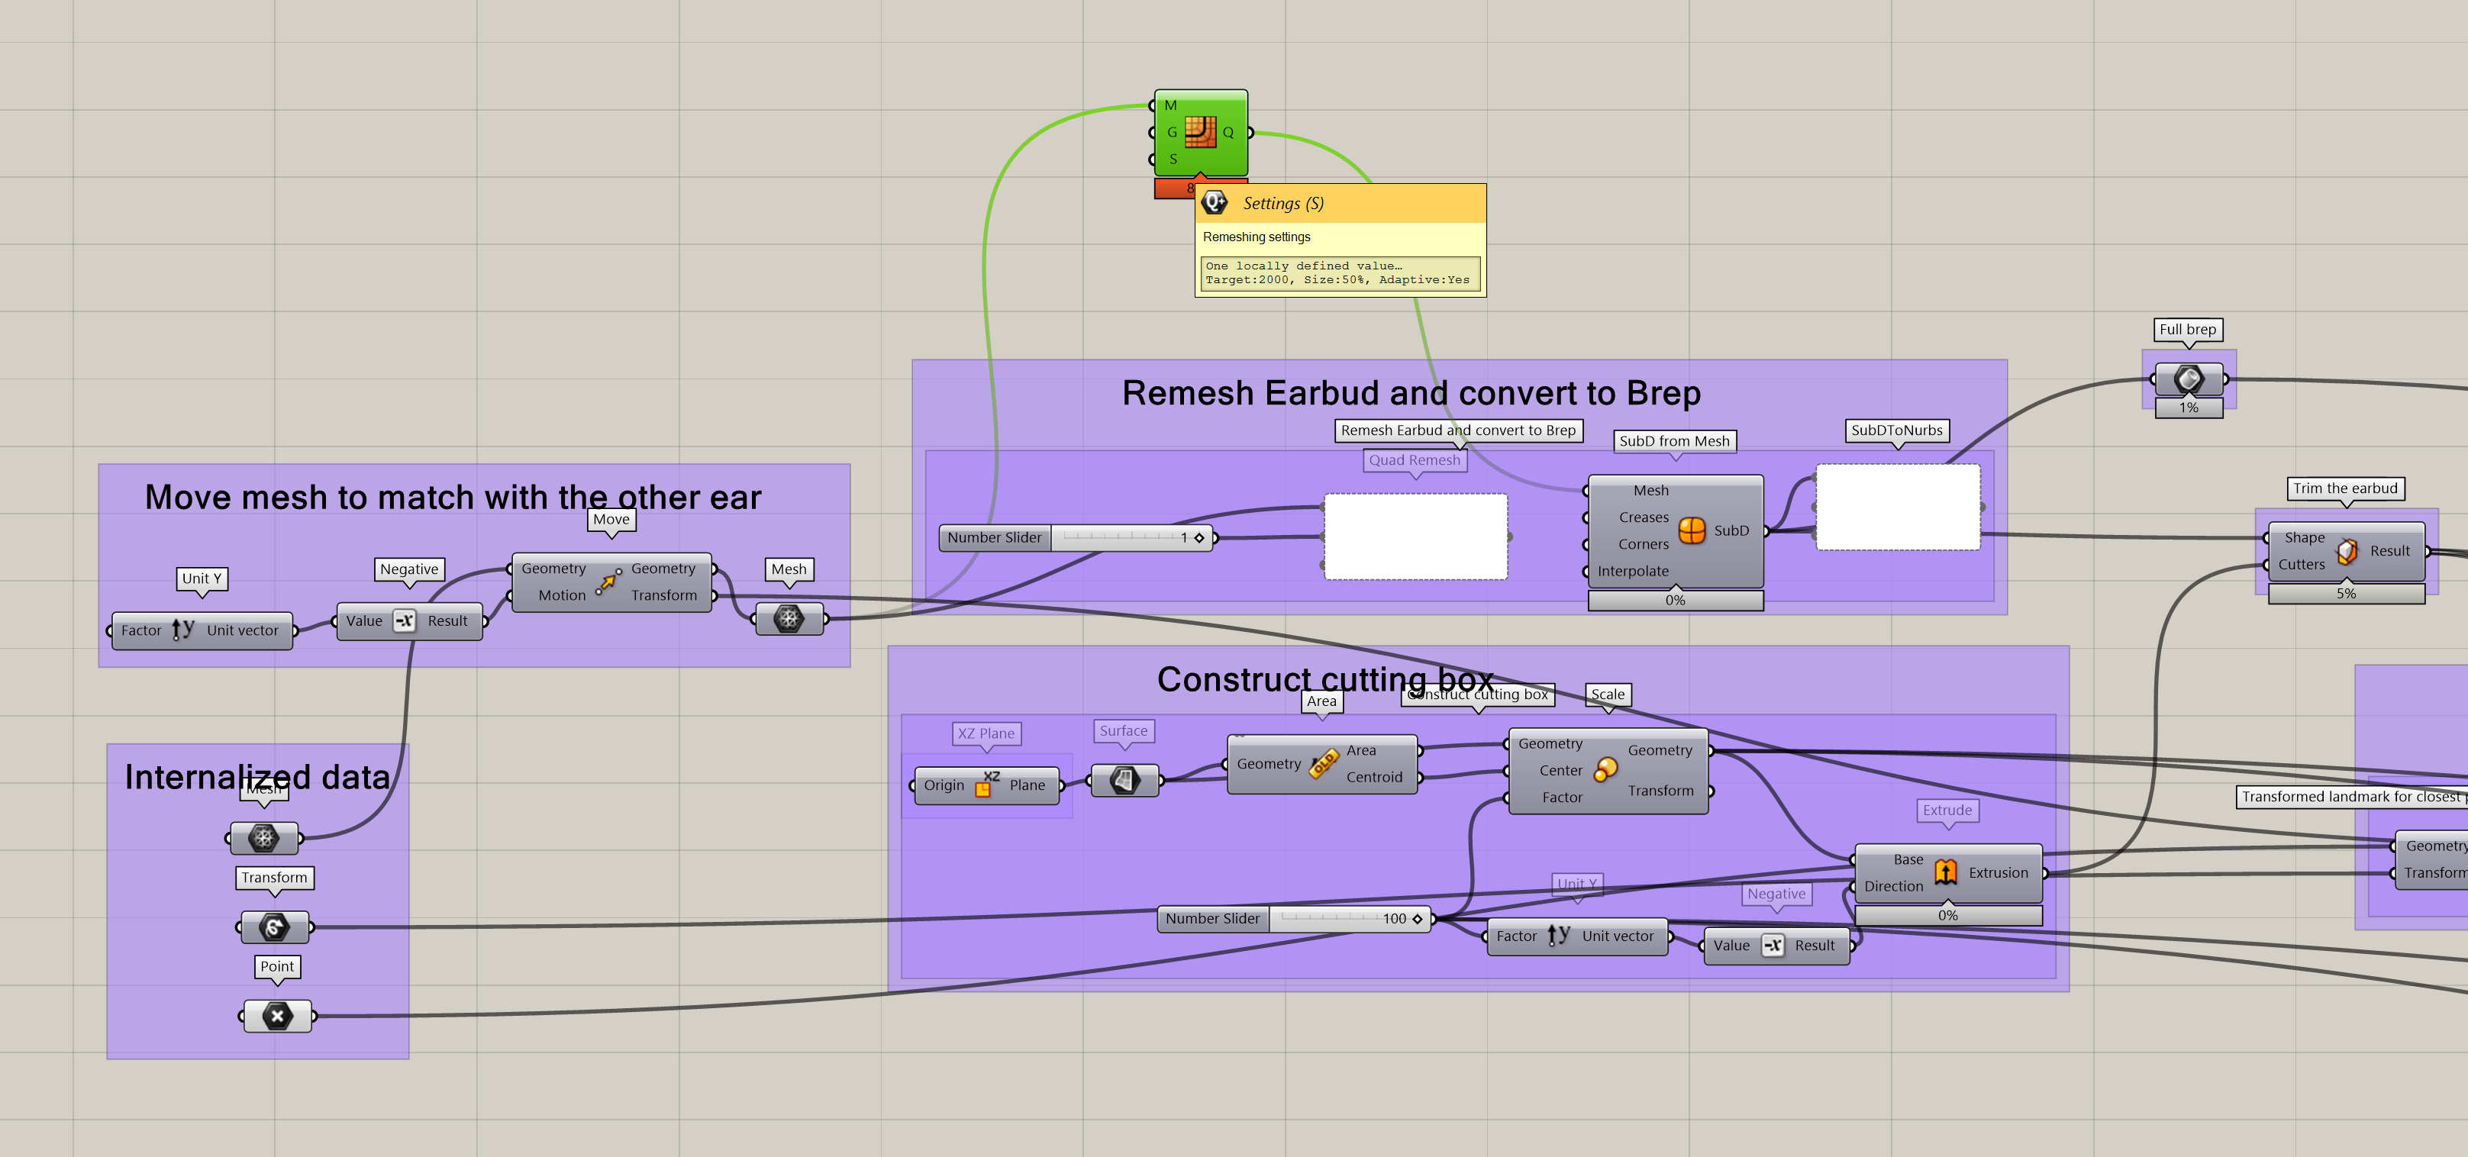The width and height of the screenshot is (2468, 1157).
Task: Select the Scale component icon
Action: pyautogui.click(x=1605, y=769)
